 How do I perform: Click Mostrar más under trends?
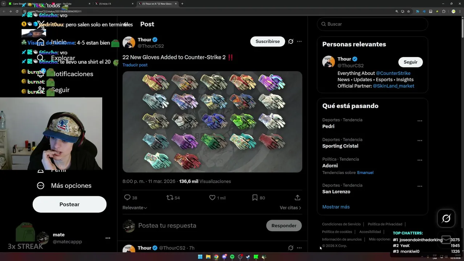(336, 207)
